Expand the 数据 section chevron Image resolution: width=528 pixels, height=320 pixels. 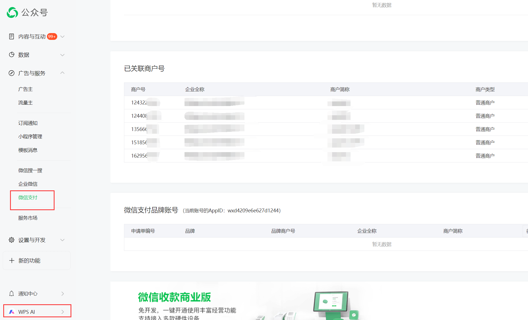click(x=62, y=55)
